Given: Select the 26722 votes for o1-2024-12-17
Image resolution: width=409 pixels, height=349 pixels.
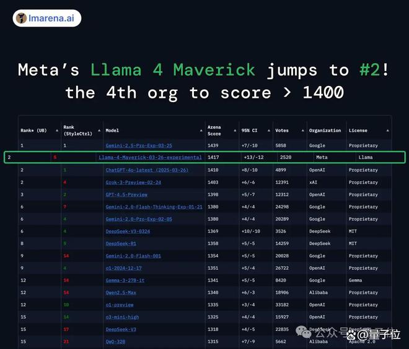Looking at the screenshot, I should click(282, 268).
